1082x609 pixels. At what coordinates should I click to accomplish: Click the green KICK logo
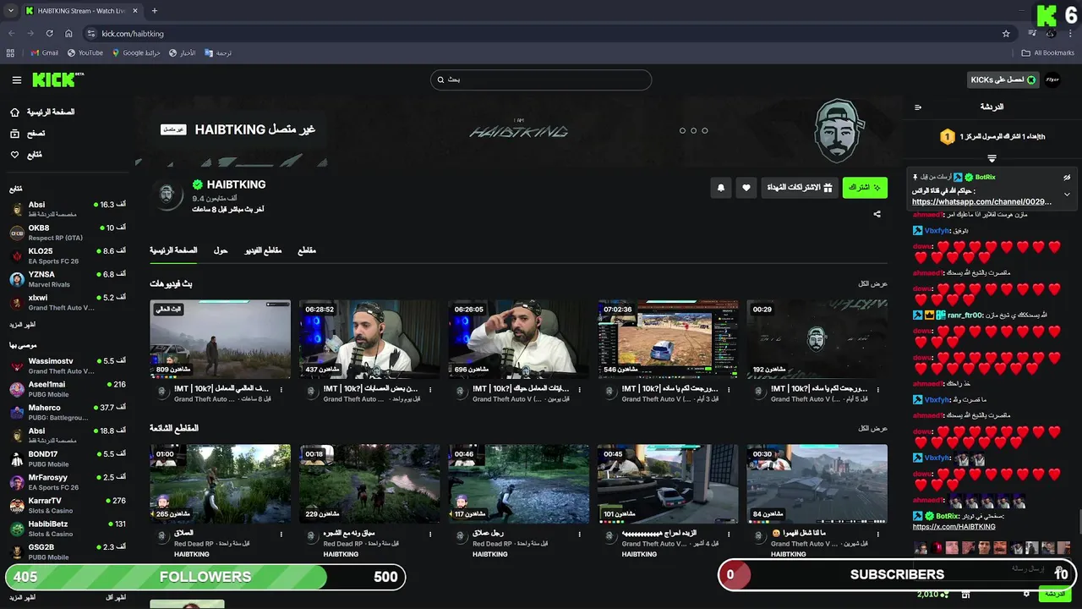57,80
